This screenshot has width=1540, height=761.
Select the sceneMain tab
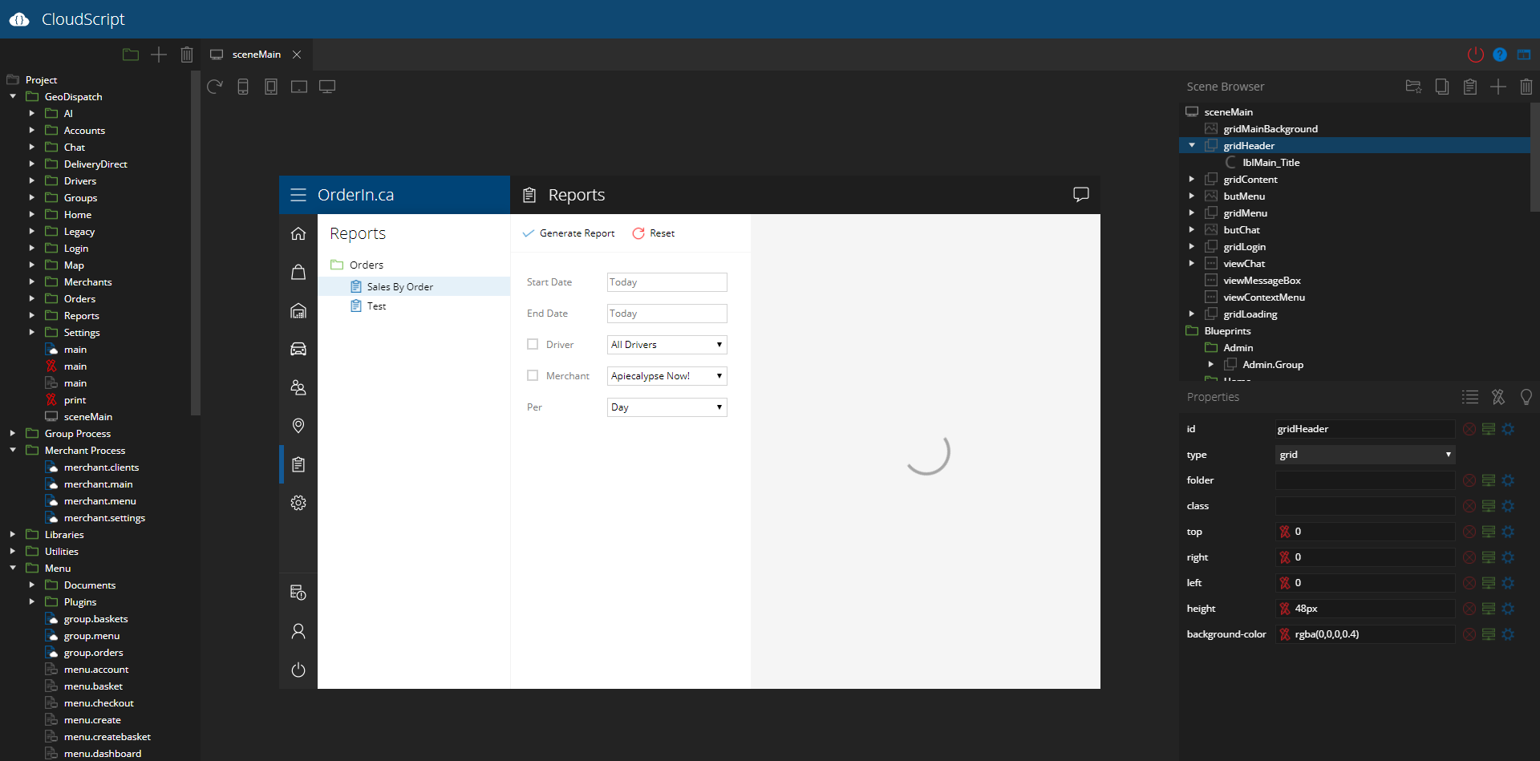(256, 55)
